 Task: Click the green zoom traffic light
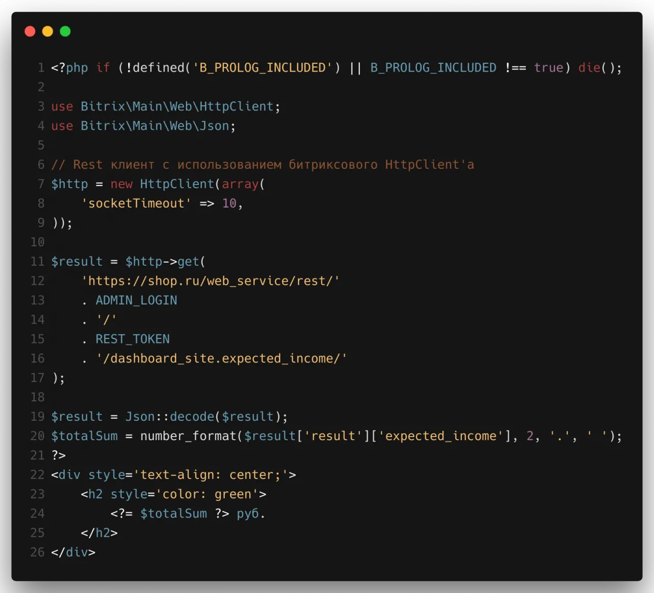tap(65, 31)
